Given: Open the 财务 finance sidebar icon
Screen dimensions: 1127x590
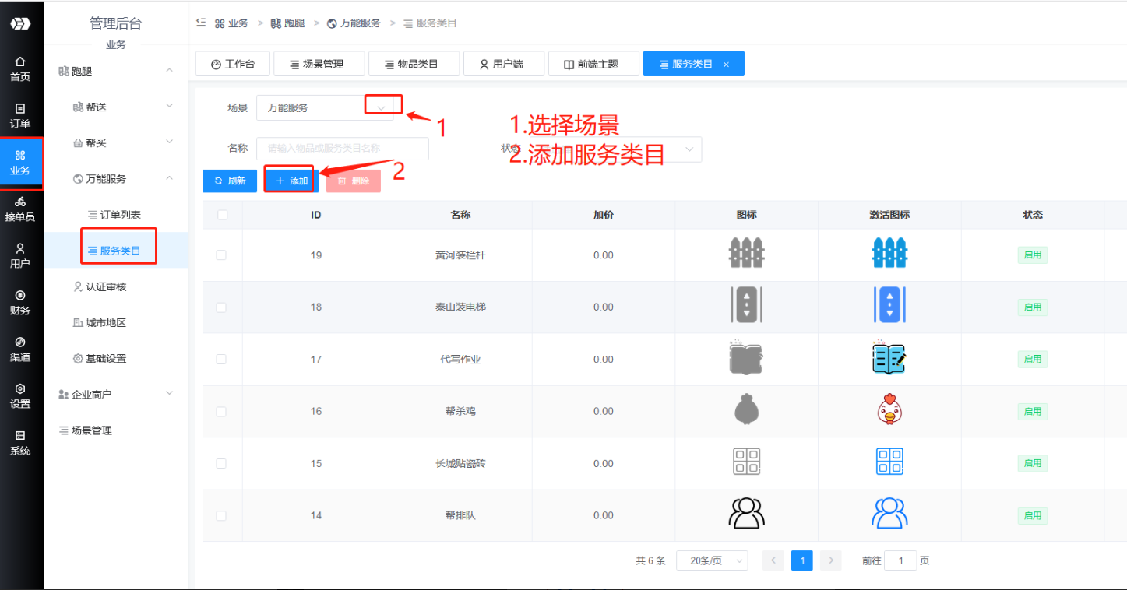Looking at the screenshot, I should [20, 303].
